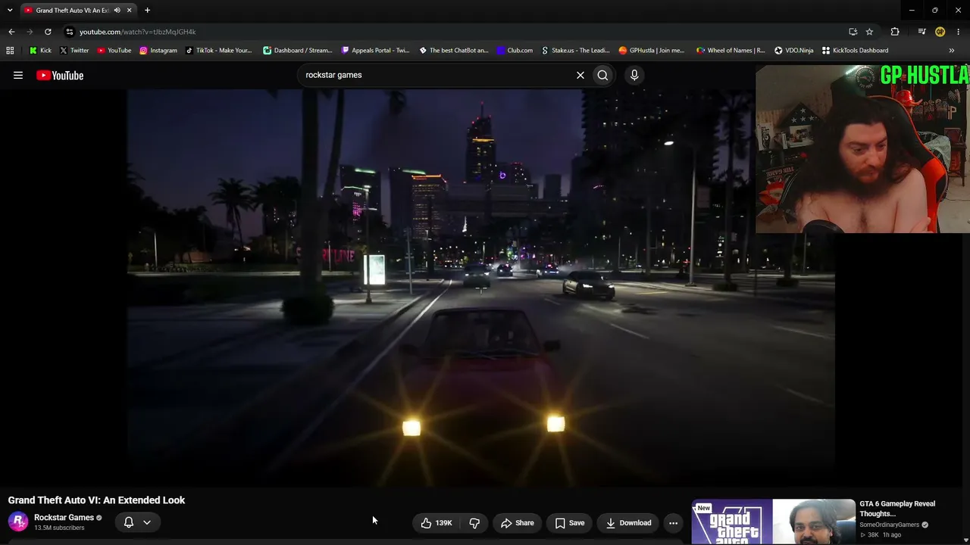This screenshot has height=545, width=970.
Task: Open the Dashboard / Stream bookmark
Action: click(297, 51)
